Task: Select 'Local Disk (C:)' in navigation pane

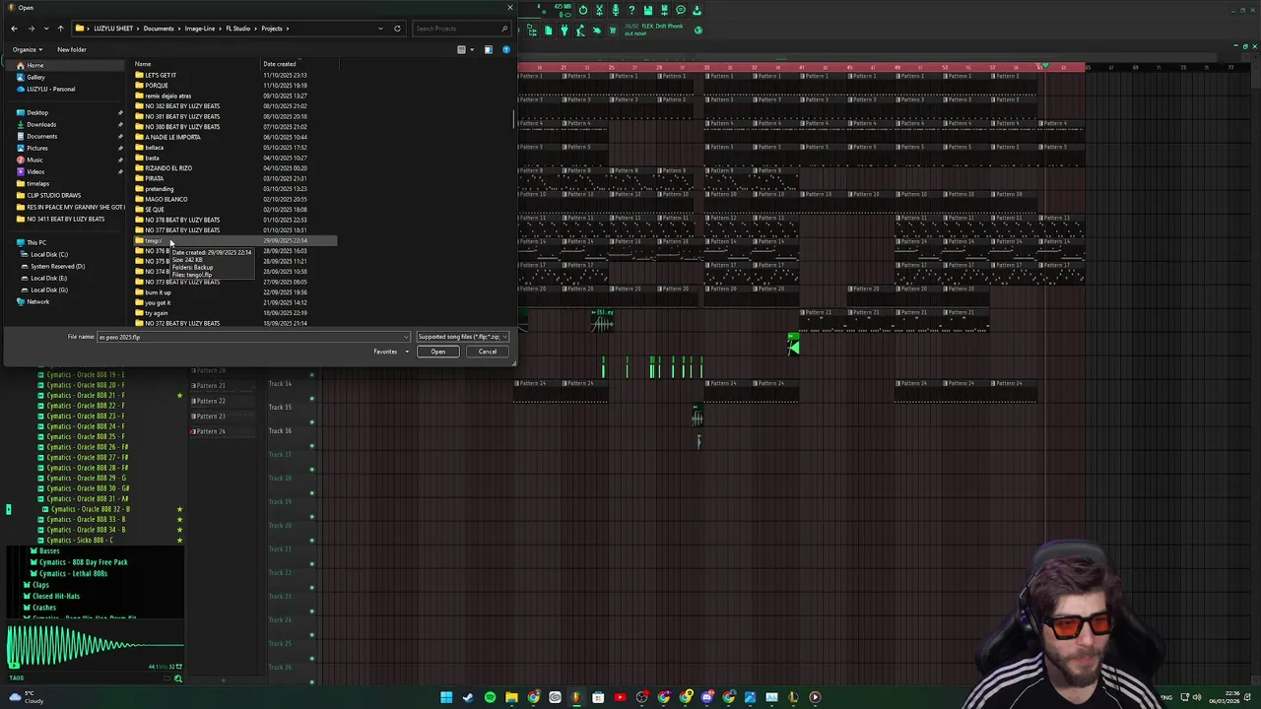Action: pyautogui.click(x=49, y=254)
